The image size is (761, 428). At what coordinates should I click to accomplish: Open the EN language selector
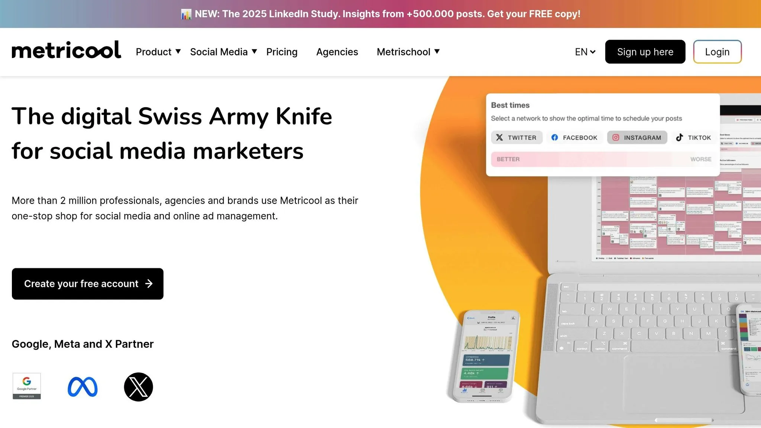click(x=585, y=52)
